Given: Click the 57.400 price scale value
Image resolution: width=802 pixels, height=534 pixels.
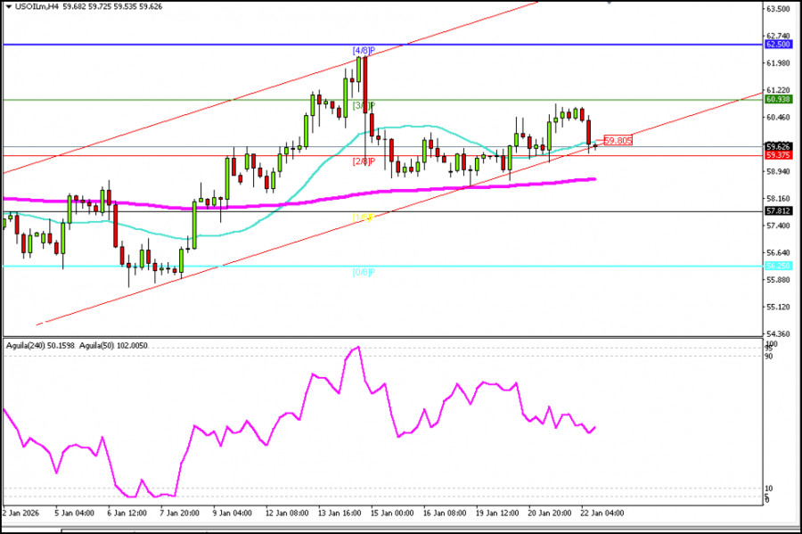Looking at the screenshot, I should [778, 226].
